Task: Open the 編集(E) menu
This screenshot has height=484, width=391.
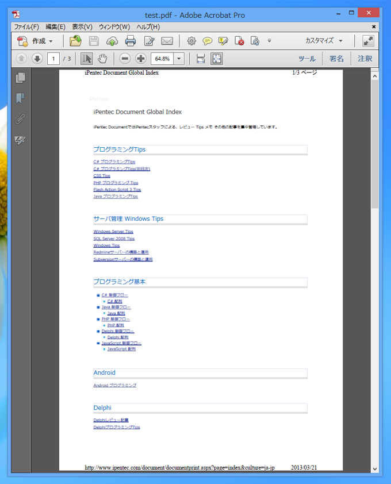Action: [x=56, y=27]
